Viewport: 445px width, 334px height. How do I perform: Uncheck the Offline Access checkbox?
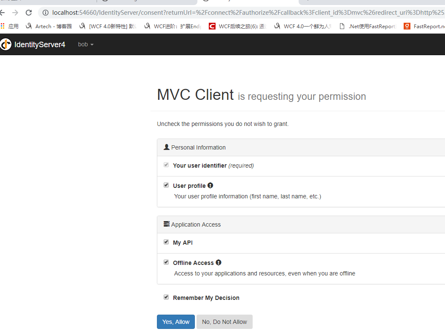click(166, 262)
